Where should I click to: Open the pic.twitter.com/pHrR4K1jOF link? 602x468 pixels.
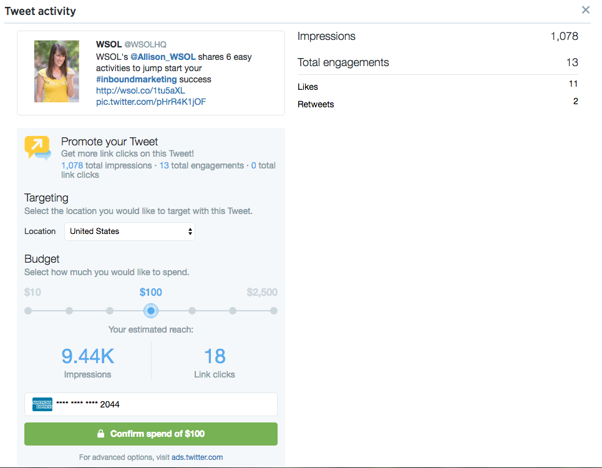pos(151,102)
